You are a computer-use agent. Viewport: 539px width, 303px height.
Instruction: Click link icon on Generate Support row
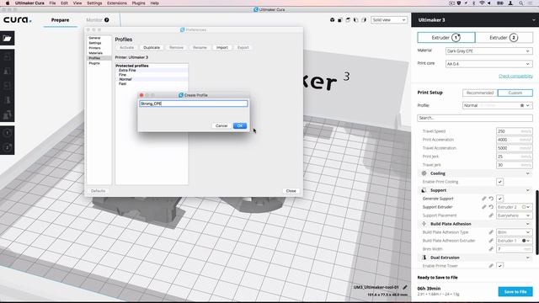click(x=484, y=199)
